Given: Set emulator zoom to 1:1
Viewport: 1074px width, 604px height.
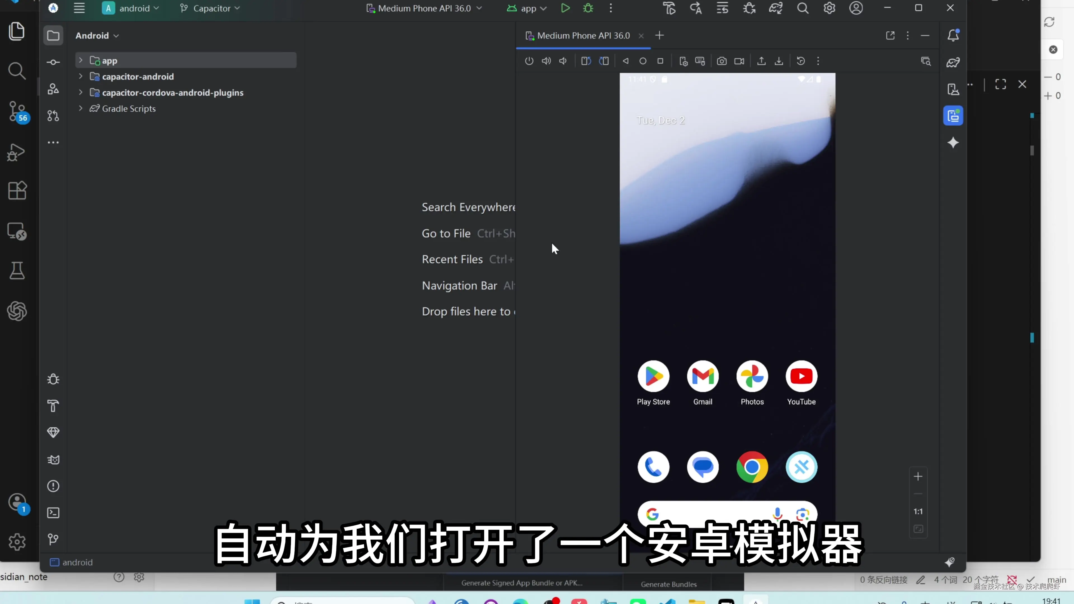Looking at the screenshot, I should [918, 511].
